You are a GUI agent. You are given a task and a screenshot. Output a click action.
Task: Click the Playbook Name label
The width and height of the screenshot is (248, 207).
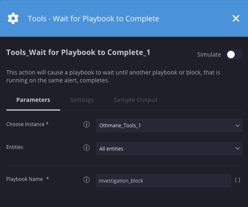pyautogui.click(x=27, y=179)
